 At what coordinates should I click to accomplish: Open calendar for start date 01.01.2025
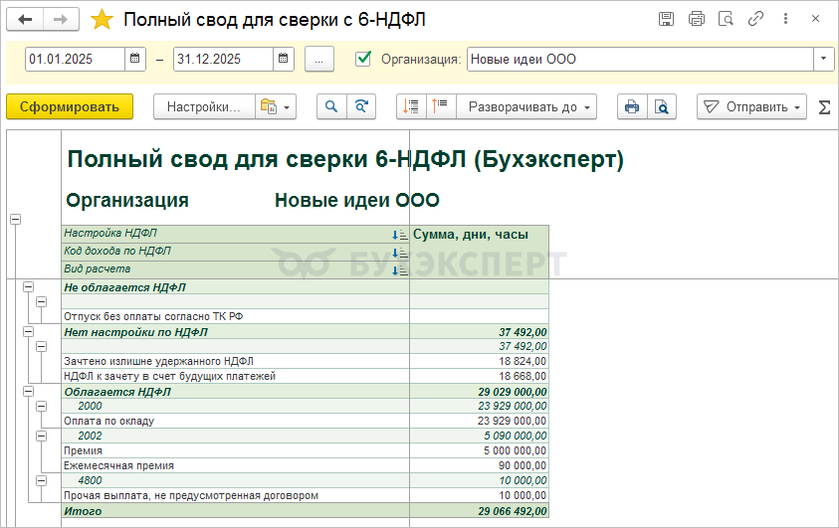tap(134, 59)
